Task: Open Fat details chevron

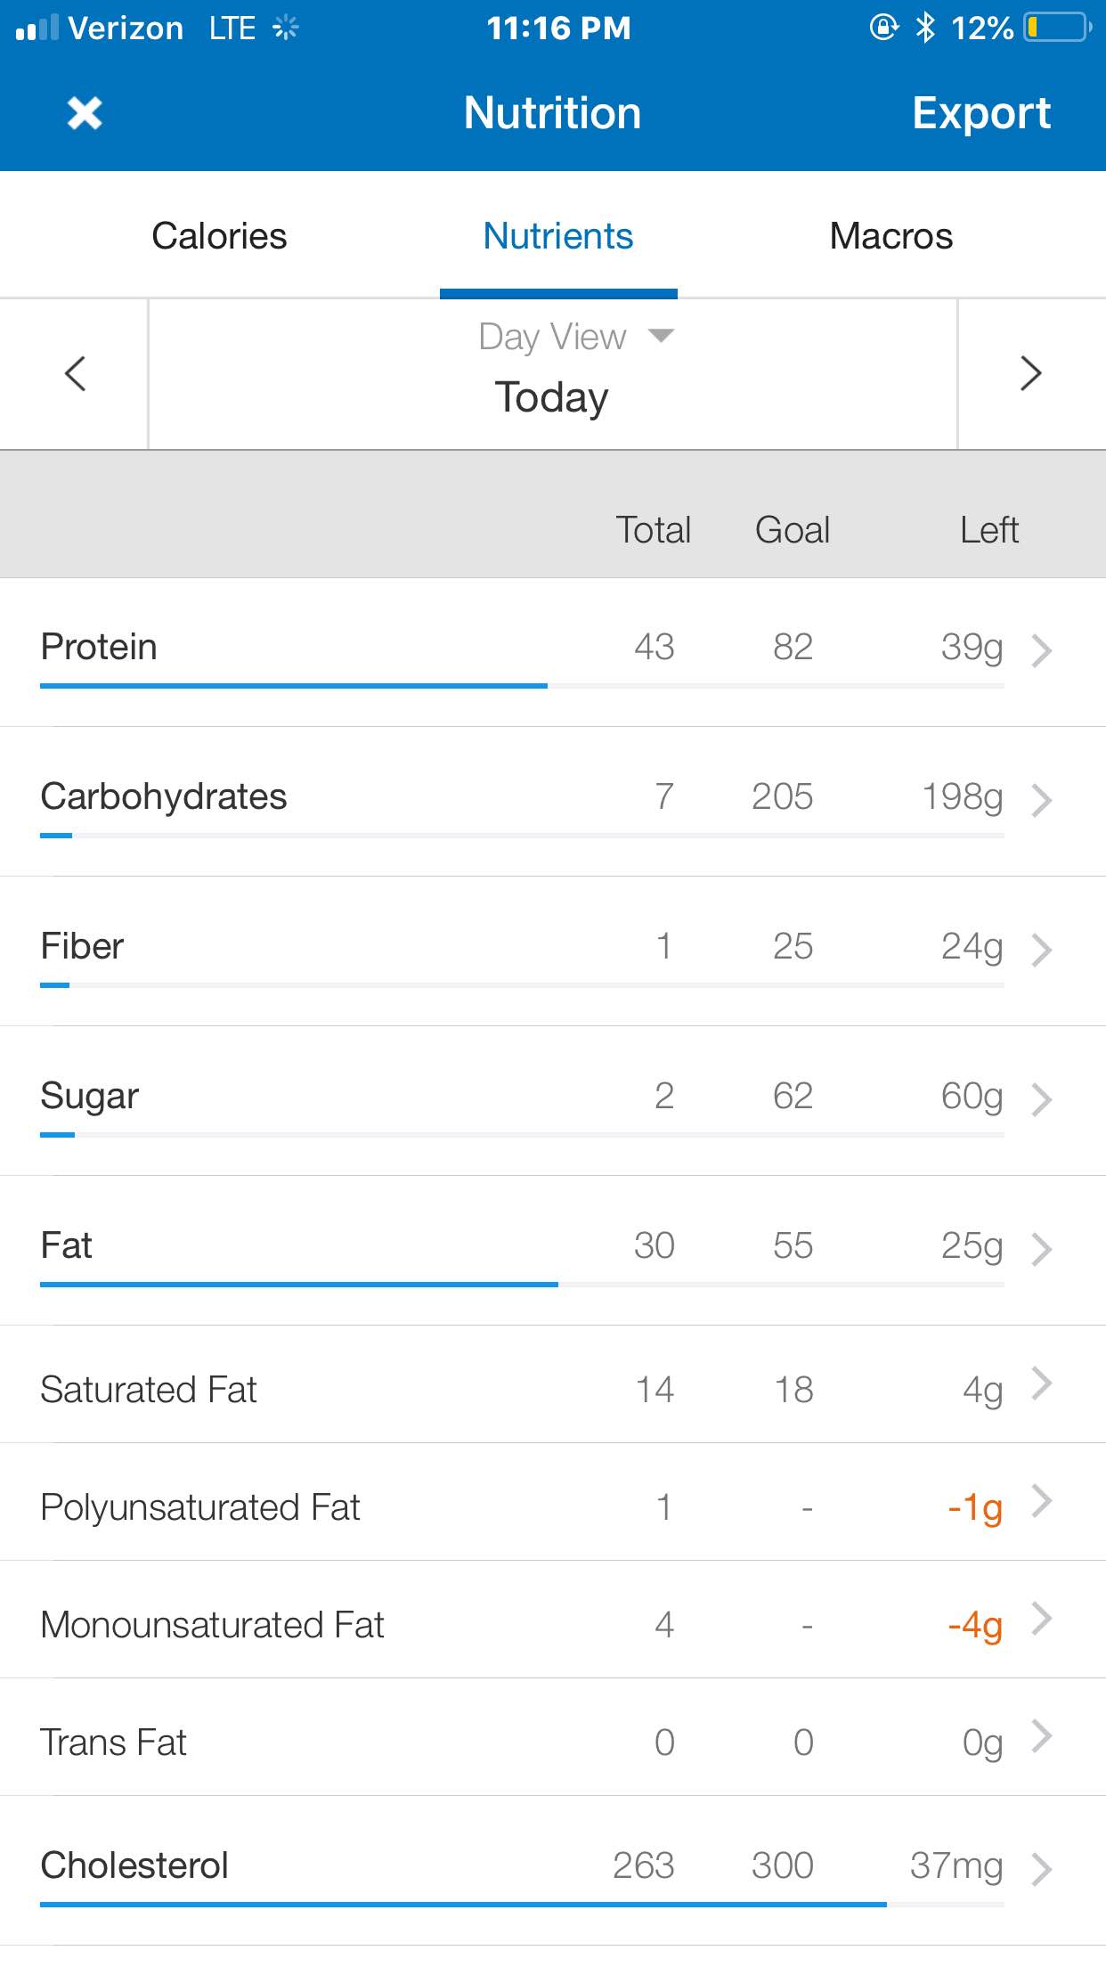Action: (1041, 1249)
